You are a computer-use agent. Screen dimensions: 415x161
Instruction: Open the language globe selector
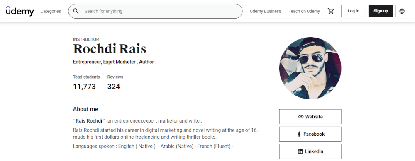click(402, 11)
